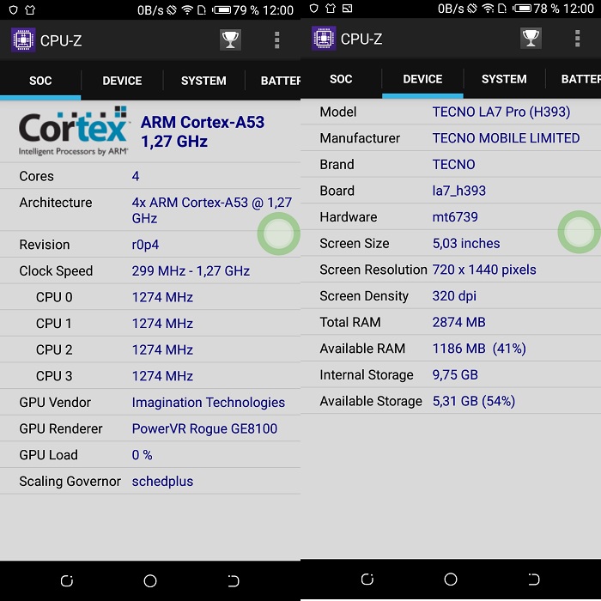The height and width of the screenshot is (601, 601).
Task: Click the CPU-Z chip icon on left screen
Action: coord(22,40)
